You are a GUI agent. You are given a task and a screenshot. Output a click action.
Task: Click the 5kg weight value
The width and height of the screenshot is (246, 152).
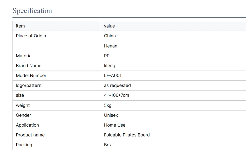point(108,105)
